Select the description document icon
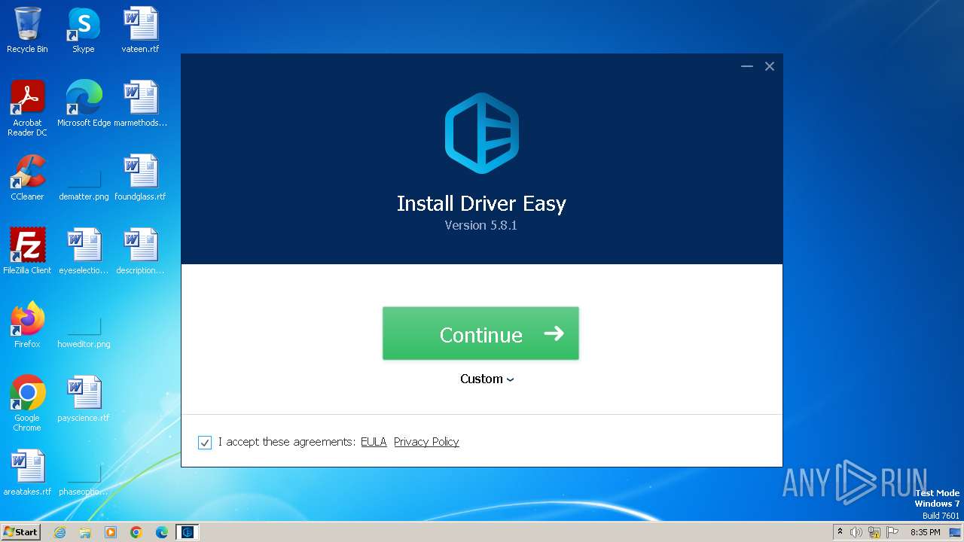The height and width of the screenshot is (542, 964). coord(140,251)
